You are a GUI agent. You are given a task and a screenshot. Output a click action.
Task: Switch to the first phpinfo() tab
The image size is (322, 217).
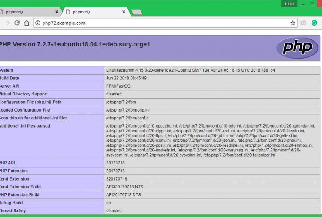pyautogui.click(x=26, y=11)
